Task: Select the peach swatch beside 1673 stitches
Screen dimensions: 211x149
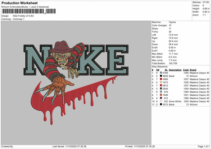Action: (161, 82)
